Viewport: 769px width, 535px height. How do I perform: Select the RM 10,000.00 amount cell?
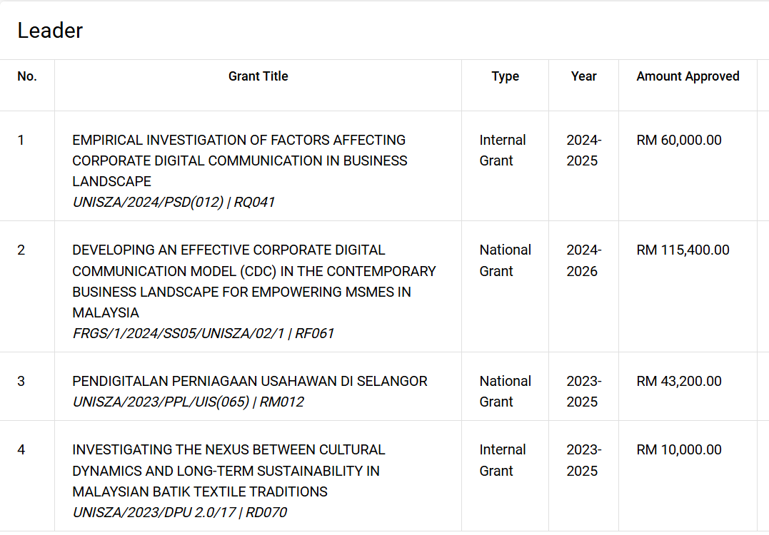[x=679, y=449]
